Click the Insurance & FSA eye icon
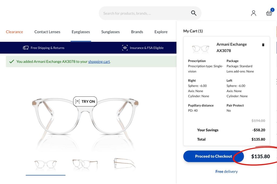The width and height of the screenshot is (277, 184). (125, 48)
